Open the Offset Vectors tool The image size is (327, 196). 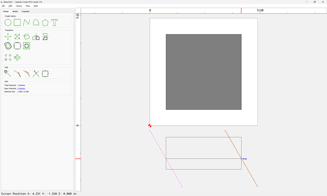coord(8,46)
